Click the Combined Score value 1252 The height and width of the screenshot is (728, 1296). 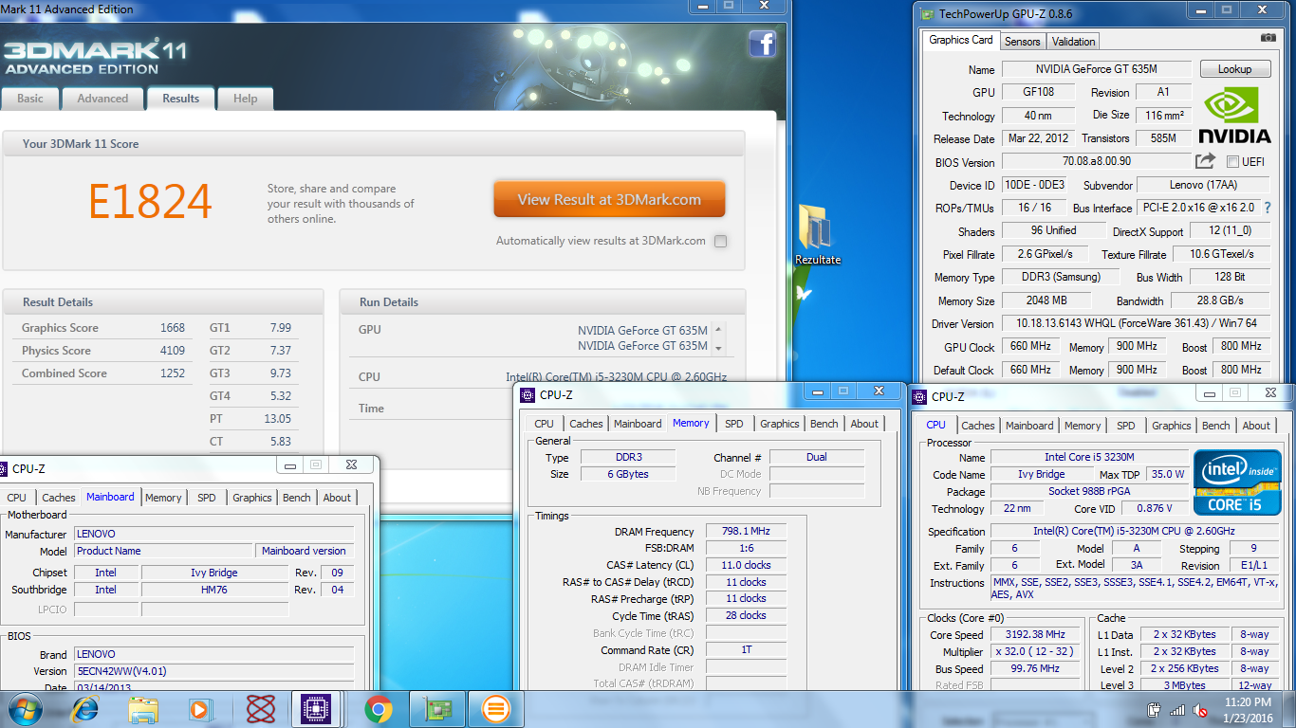pos(173,373)
